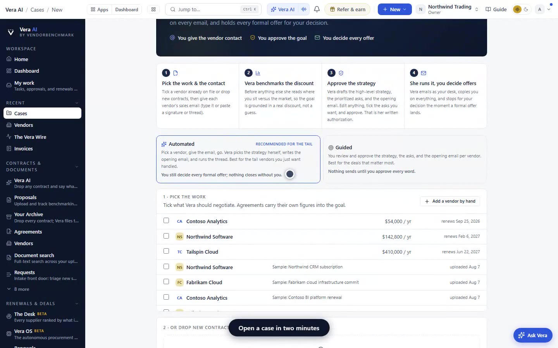The width and height of the screenshot is (558, 348).
Task: Open the New dropdown button
Action: click(x=394, y=9)
